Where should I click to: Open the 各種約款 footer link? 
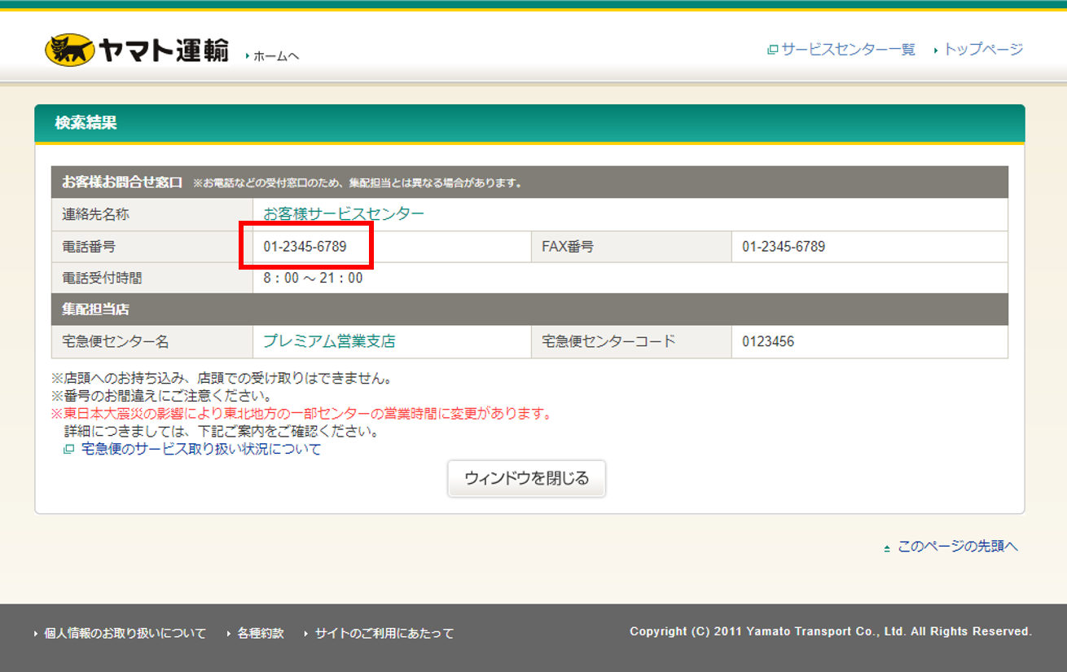click(x=261, y=633)
